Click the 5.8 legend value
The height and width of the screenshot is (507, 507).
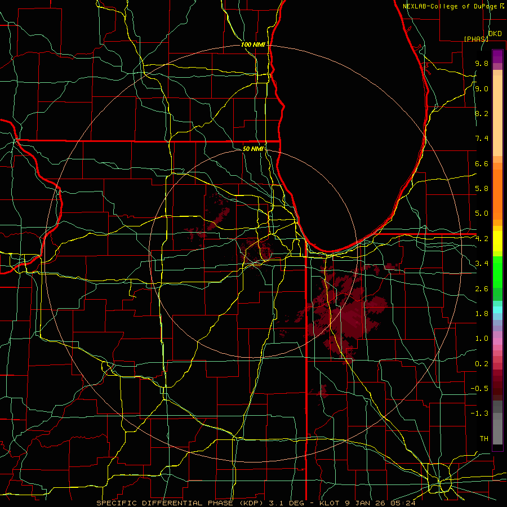[x=482, y=189]
